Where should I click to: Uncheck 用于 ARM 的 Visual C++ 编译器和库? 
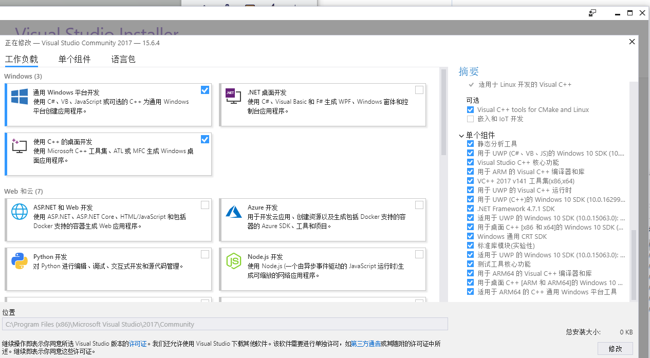point(470,172)
